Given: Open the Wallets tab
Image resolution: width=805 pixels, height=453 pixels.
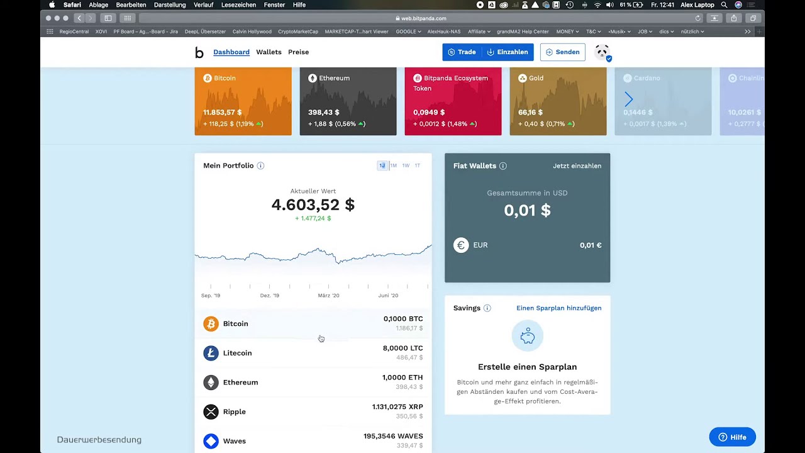Looking at the screenshot, I should (269, 52).
